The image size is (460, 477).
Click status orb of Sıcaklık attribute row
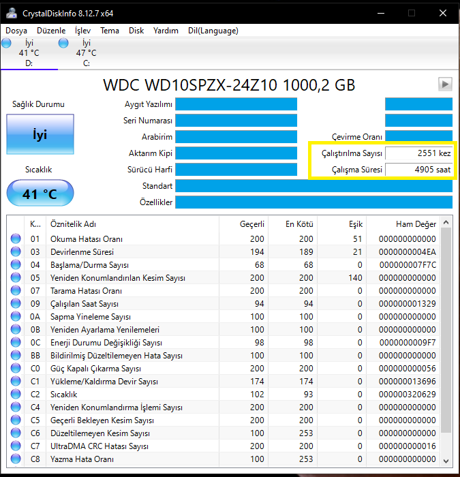point(16,394)
